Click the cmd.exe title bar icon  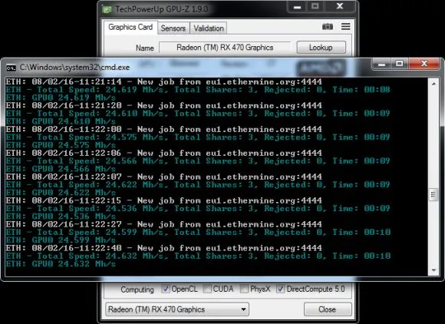pos(11,68)
